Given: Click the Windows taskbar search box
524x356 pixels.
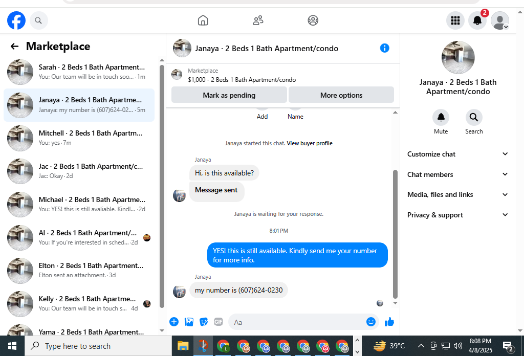Looking at the screenshot, I should click(x=98, y=346).
